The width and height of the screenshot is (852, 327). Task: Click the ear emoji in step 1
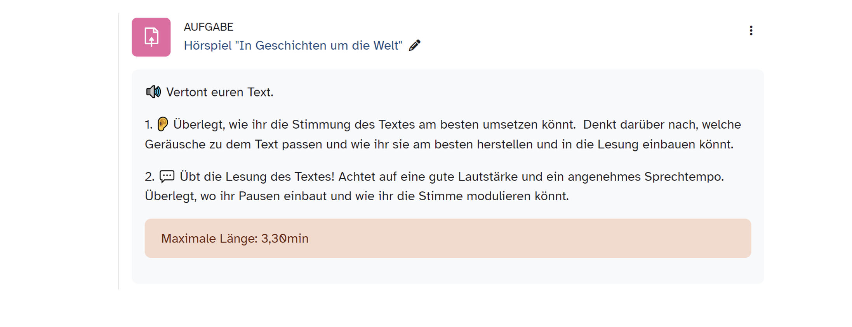(163, 124)
